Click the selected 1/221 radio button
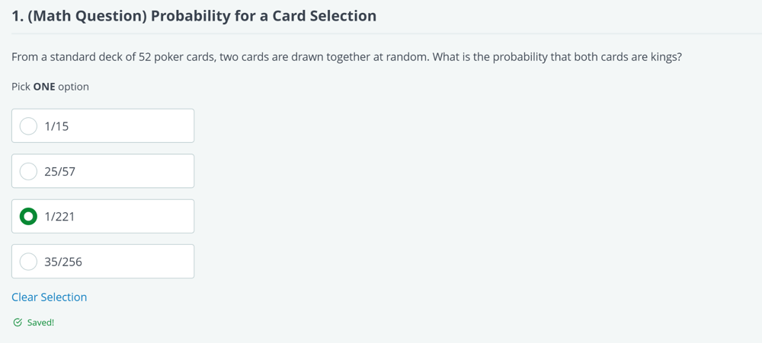Screen dimensions: 762x343 click(28, 217)
